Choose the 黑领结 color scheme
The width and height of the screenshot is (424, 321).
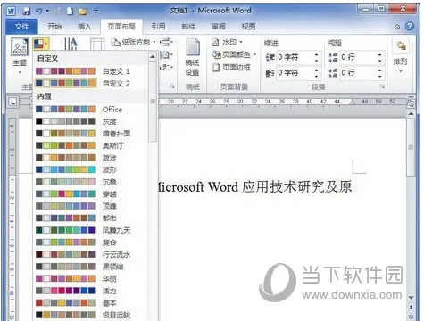(90, 267)
